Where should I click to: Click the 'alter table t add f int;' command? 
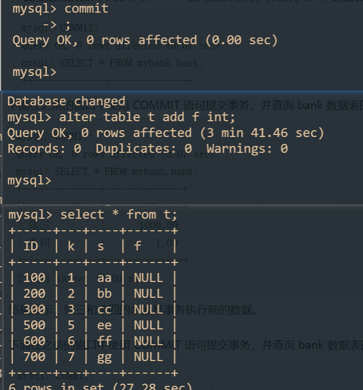point(147,117)
